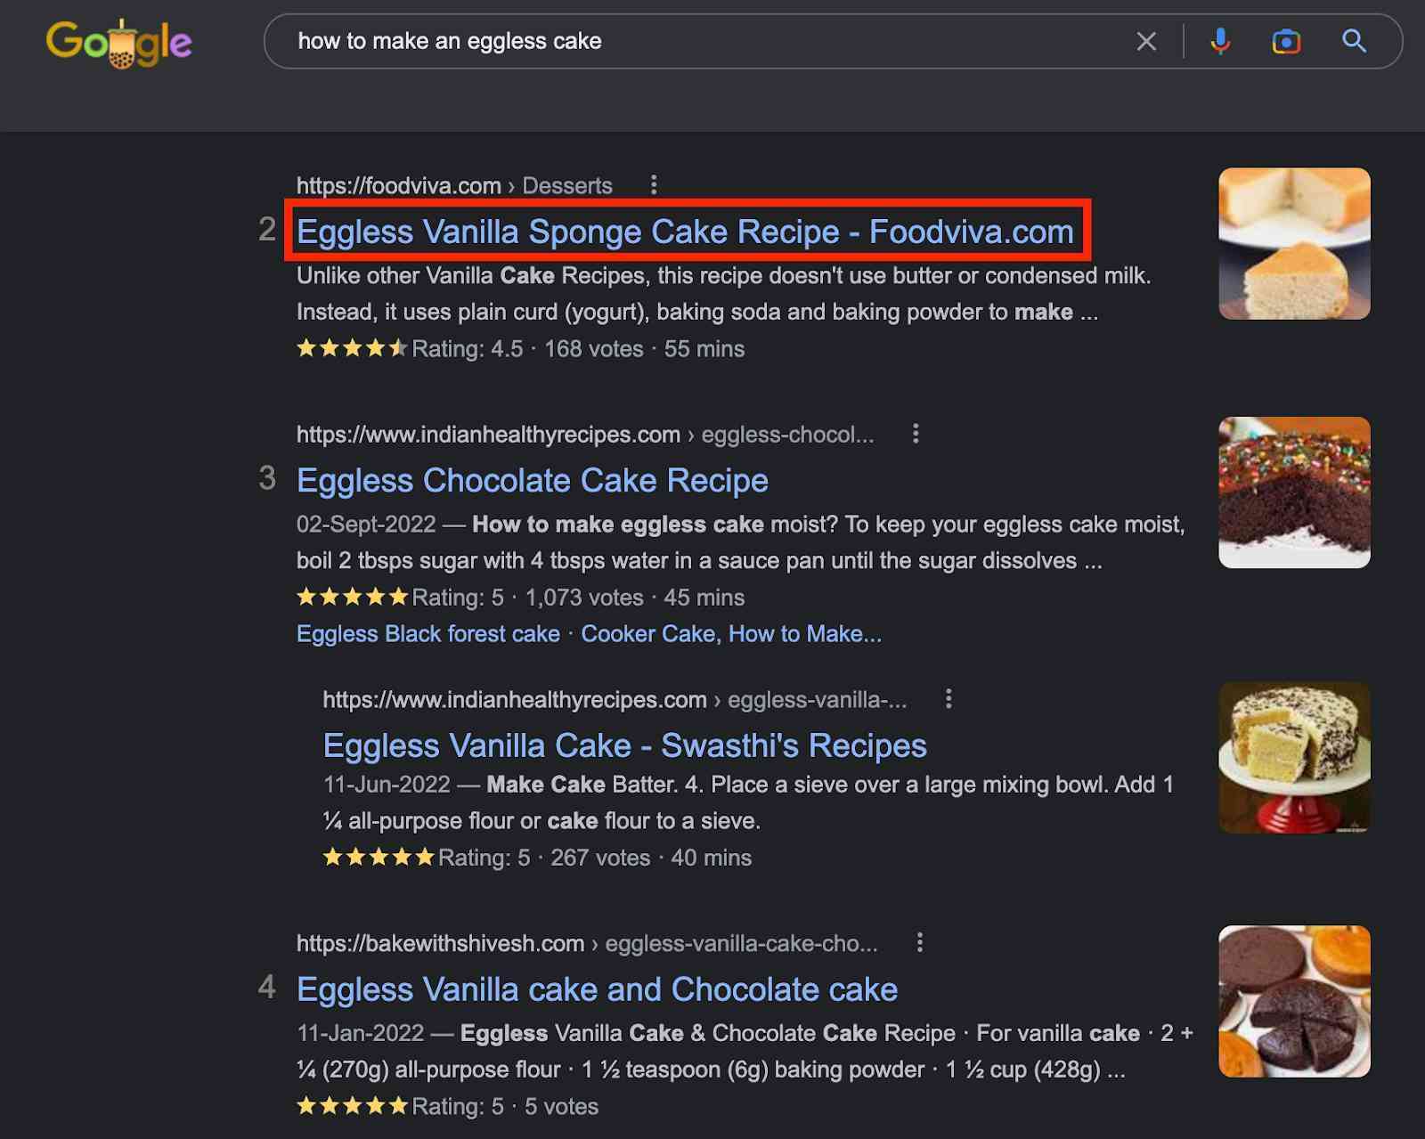Open Eggless Vanilla Cake - Swasthi's Recipes
The width and height of the screenshot is (1425, 1139).
pyautogui.click(x=624, y=745)
